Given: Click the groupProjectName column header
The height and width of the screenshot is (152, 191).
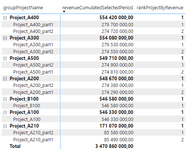Looking at the screenshot, I should pos(23,8).
